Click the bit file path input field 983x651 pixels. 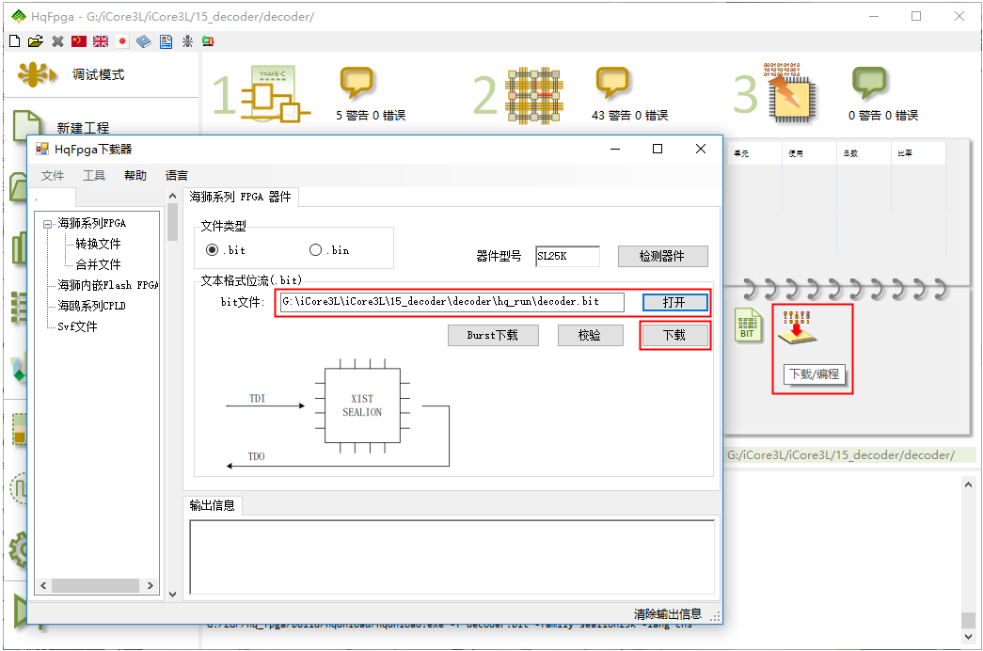pyautogui.click(x=452, y=302)
